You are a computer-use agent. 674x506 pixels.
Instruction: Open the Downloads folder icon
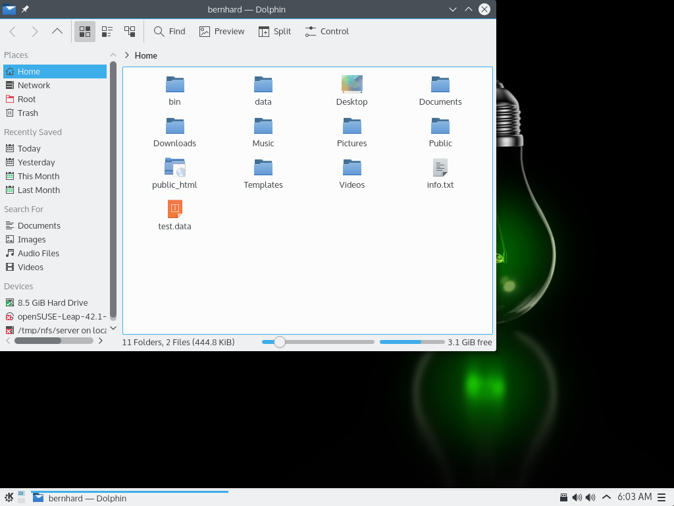pos(174,126)
